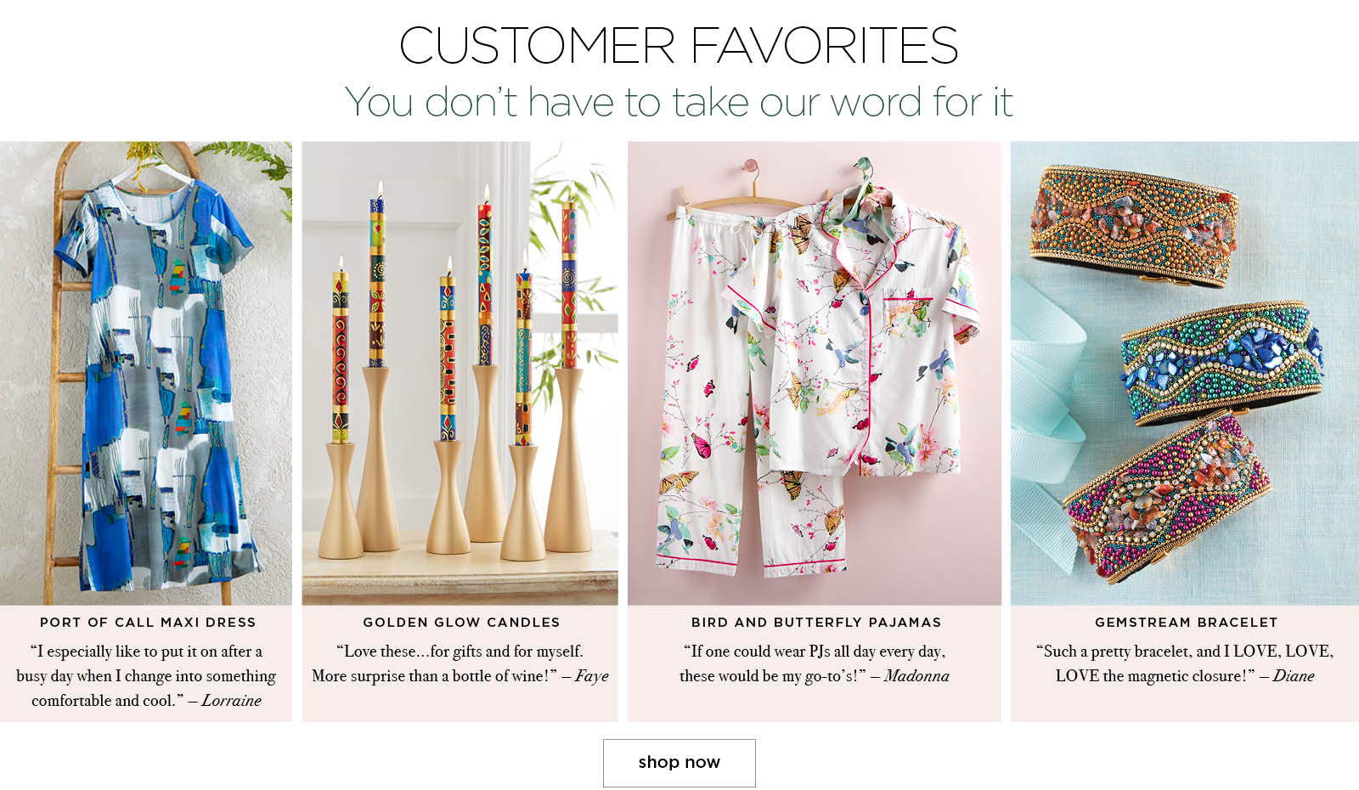This screenshot has height=790, width=1359.
Task: Open the Port of Call Maxi Dress photo
Action: [146, 373]
